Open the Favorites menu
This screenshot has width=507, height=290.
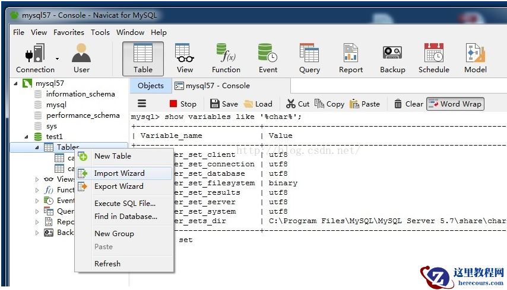pyautogui.click(x=68, y=32)
